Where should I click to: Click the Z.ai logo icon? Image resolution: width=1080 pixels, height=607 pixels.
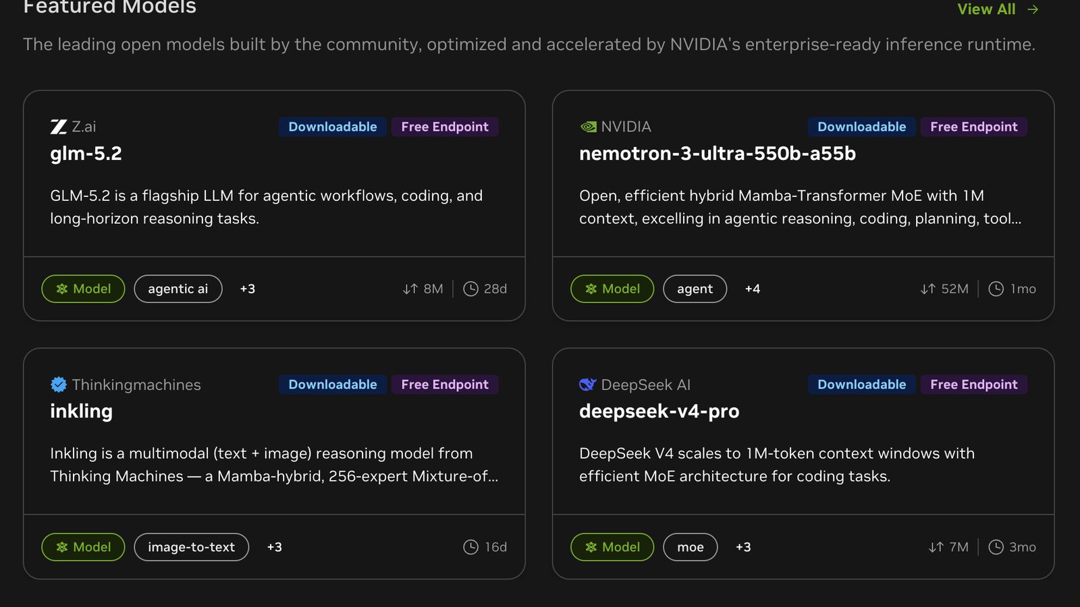[59, 127]
